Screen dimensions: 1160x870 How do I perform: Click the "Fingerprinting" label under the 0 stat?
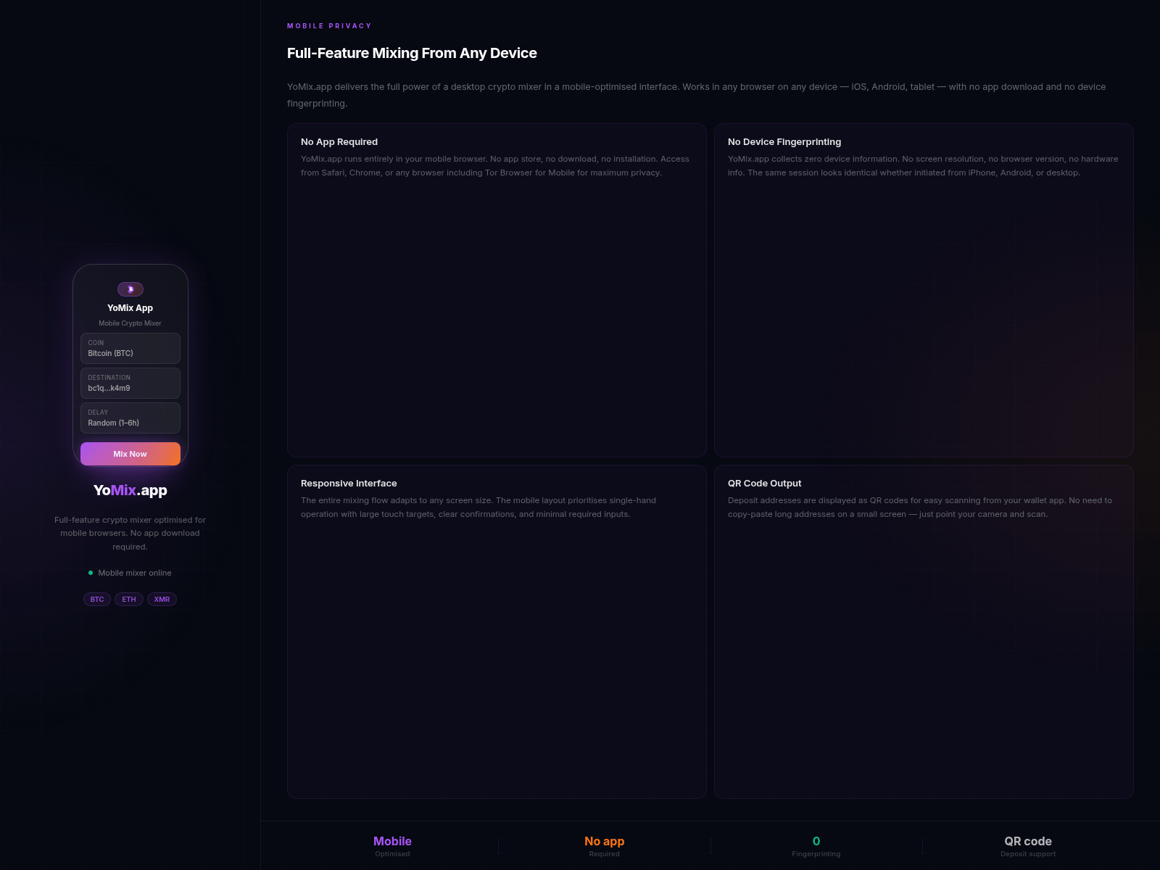click(816, 854)
